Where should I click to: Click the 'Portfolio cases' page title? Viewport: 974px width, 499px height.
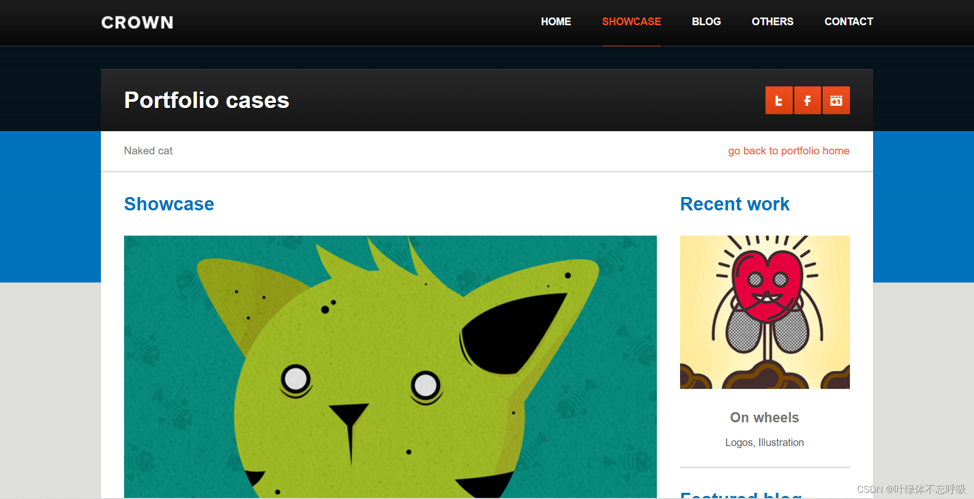coord(206,100)
